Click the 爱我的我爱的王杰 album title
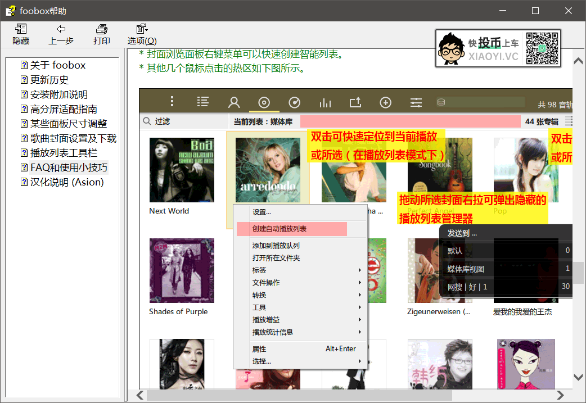The width and height of the screenshot is (586, 403). click(522, 312)
